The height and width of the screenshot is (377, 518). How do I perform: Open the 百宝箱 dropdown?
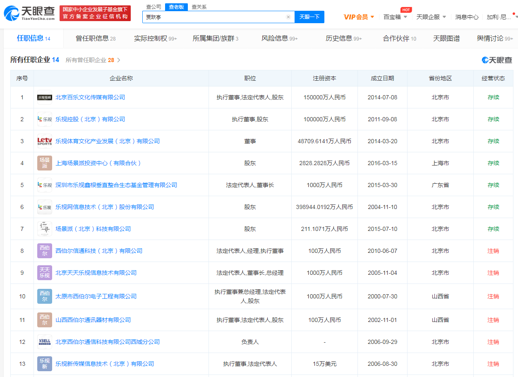click(395, 17)
